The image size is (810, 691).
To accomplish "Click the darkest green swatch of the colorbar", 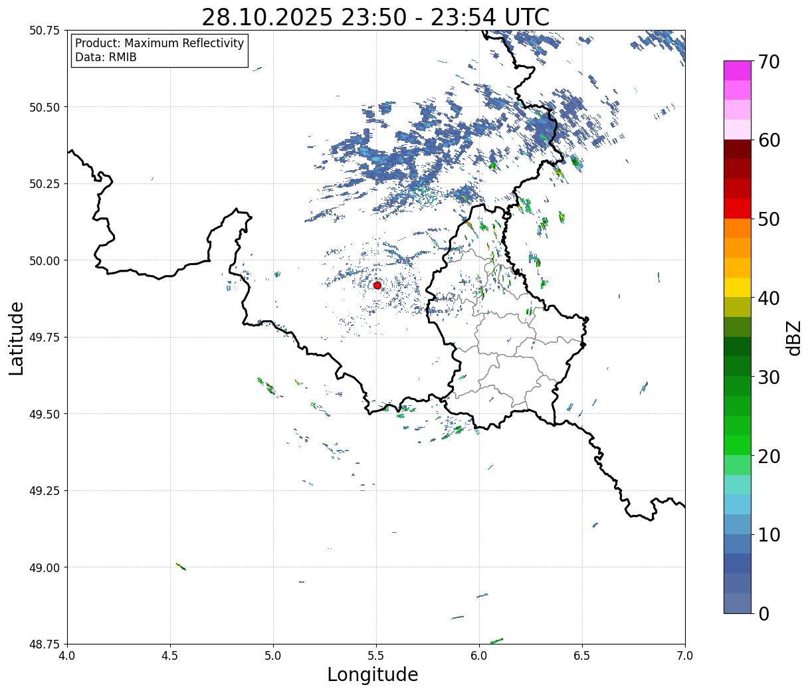I will click(738, 347).
